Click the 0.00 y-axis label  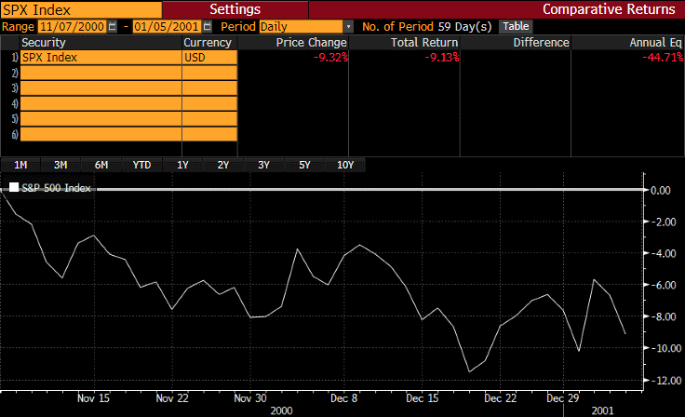pos(661,191)
